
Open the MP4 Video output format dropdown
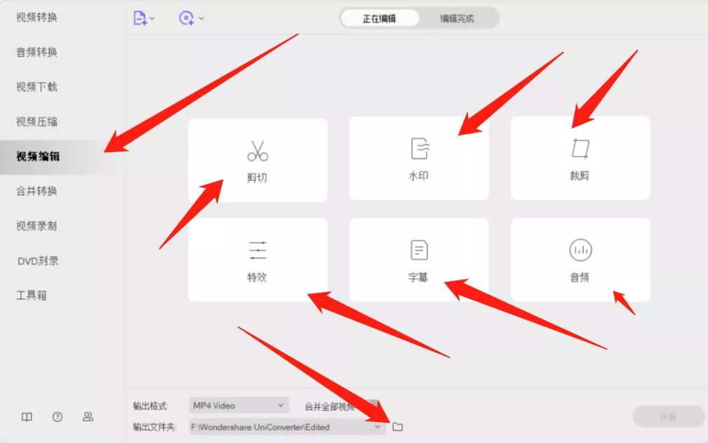[x=239, y=406]
